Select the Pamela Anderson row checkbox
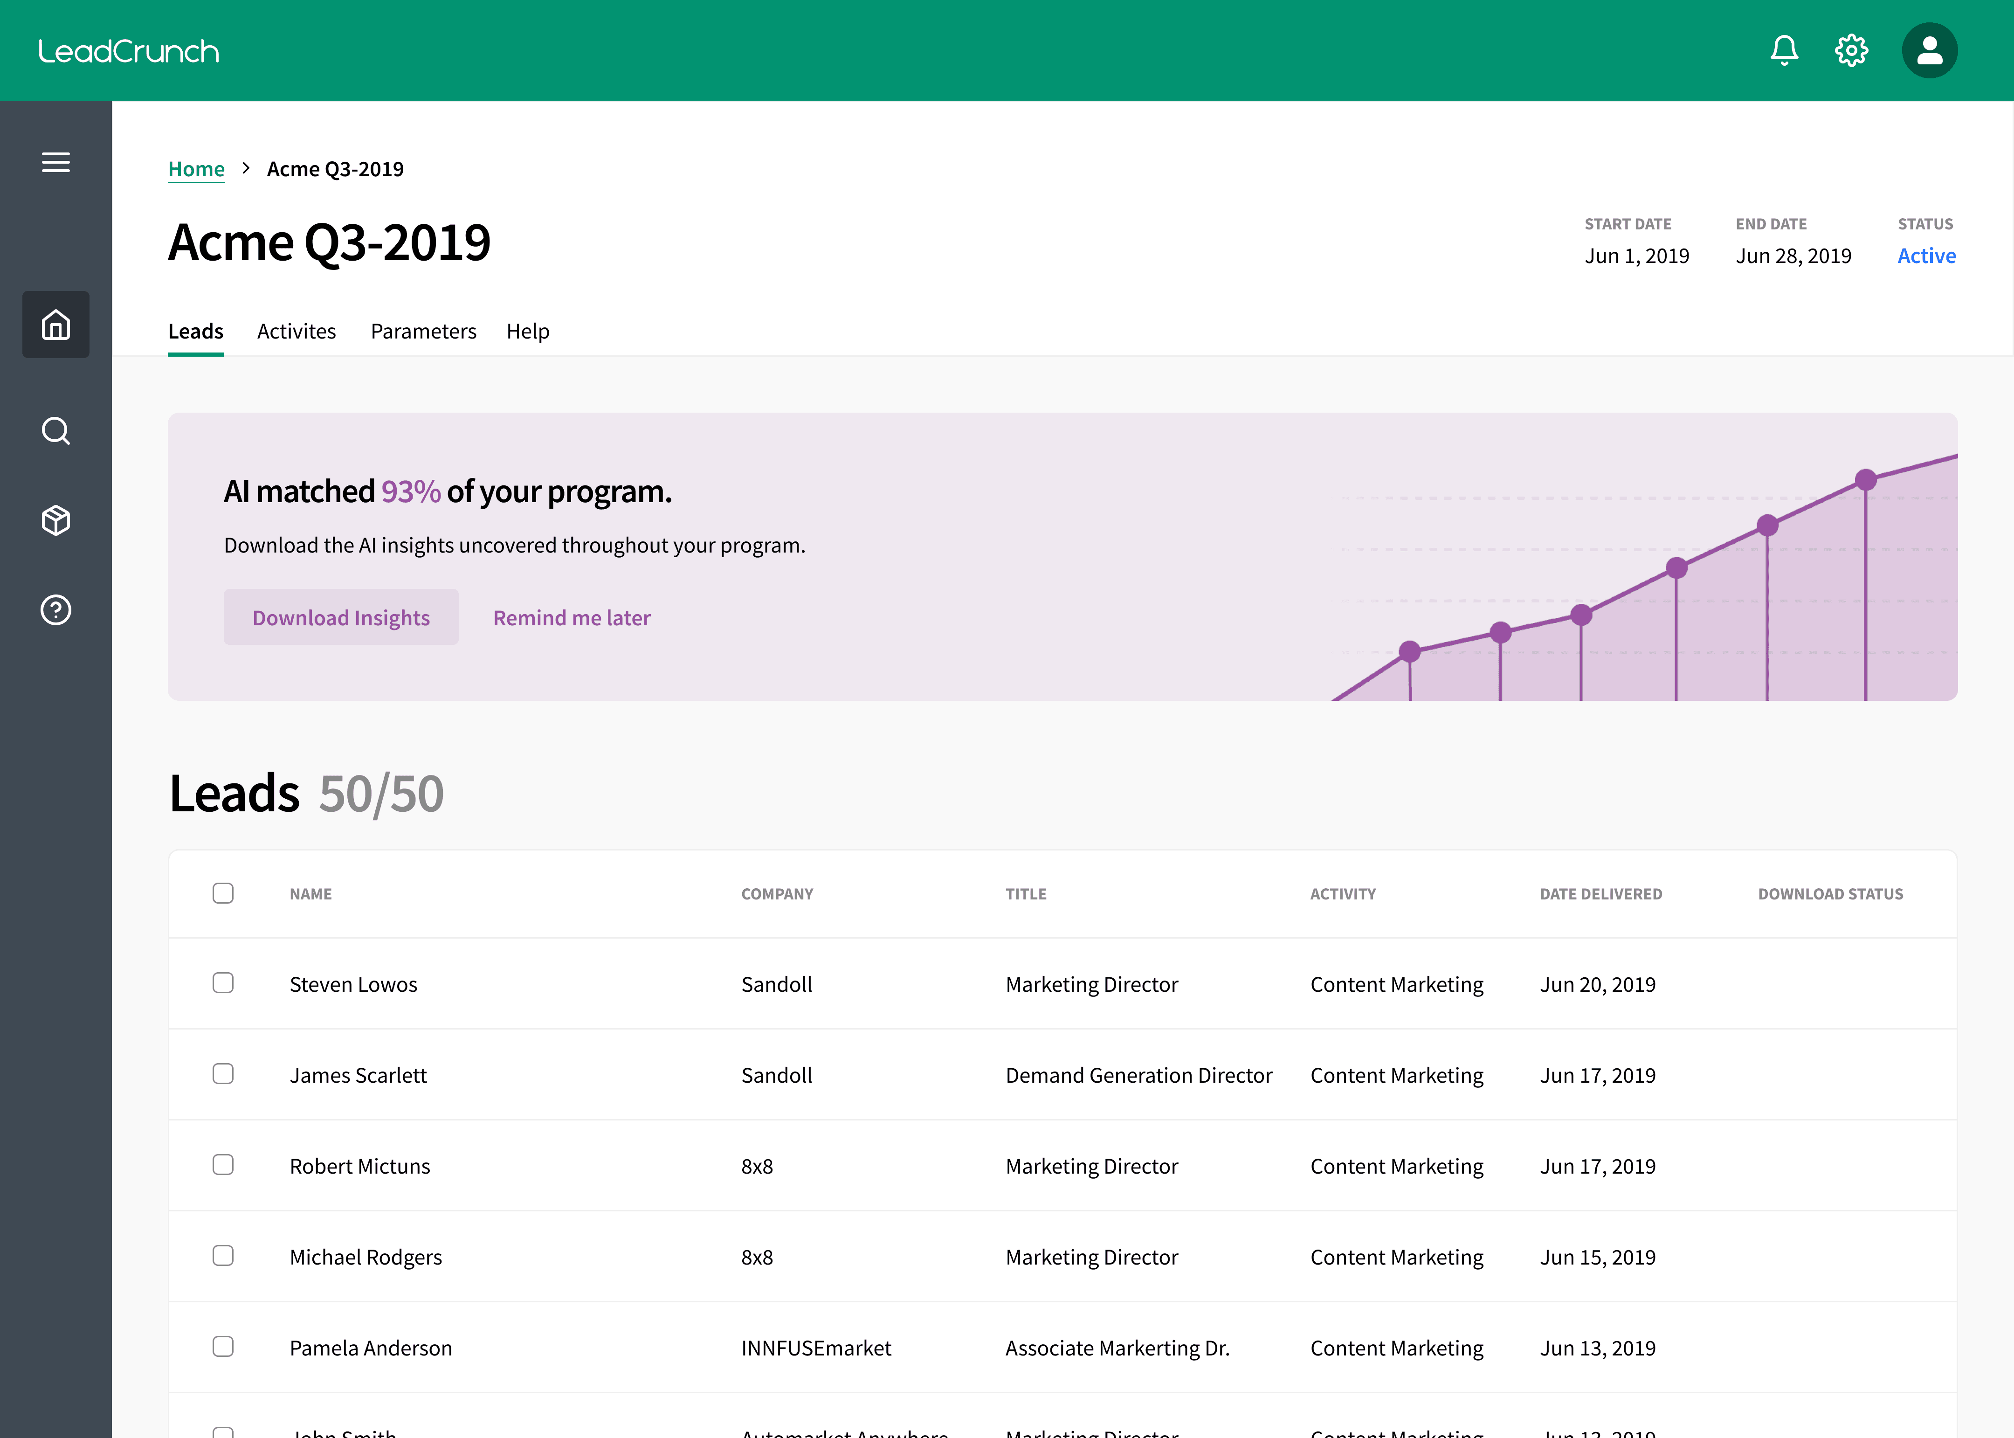This screenshot has width=2014, height=1438. coord(223,1347)
